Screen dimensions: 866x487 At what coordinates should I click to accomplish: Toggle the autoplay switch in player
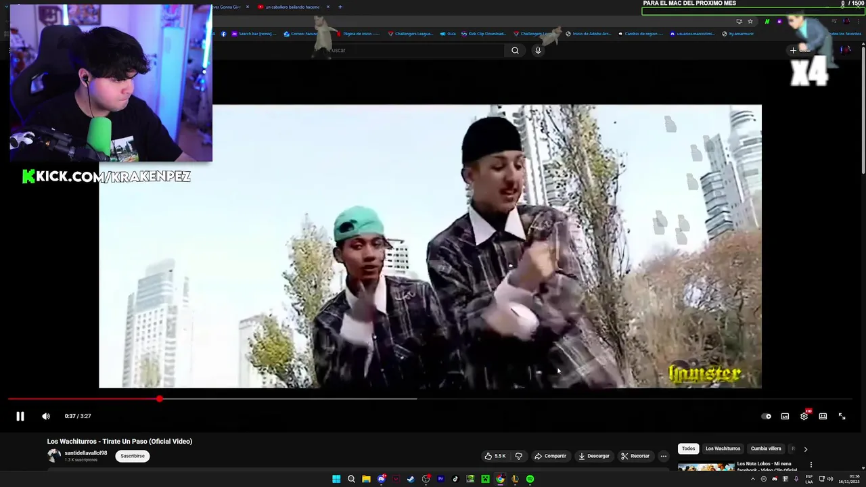point(766,416)
